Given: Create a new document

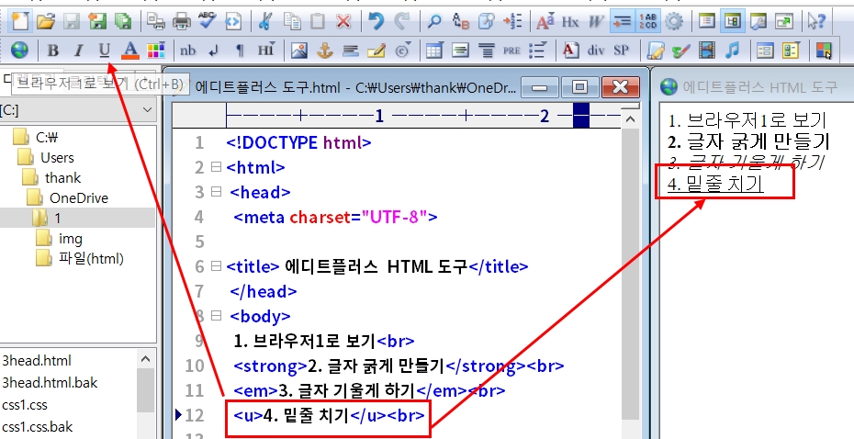Looking at the screenshot, I should click(x=20, y=21).
